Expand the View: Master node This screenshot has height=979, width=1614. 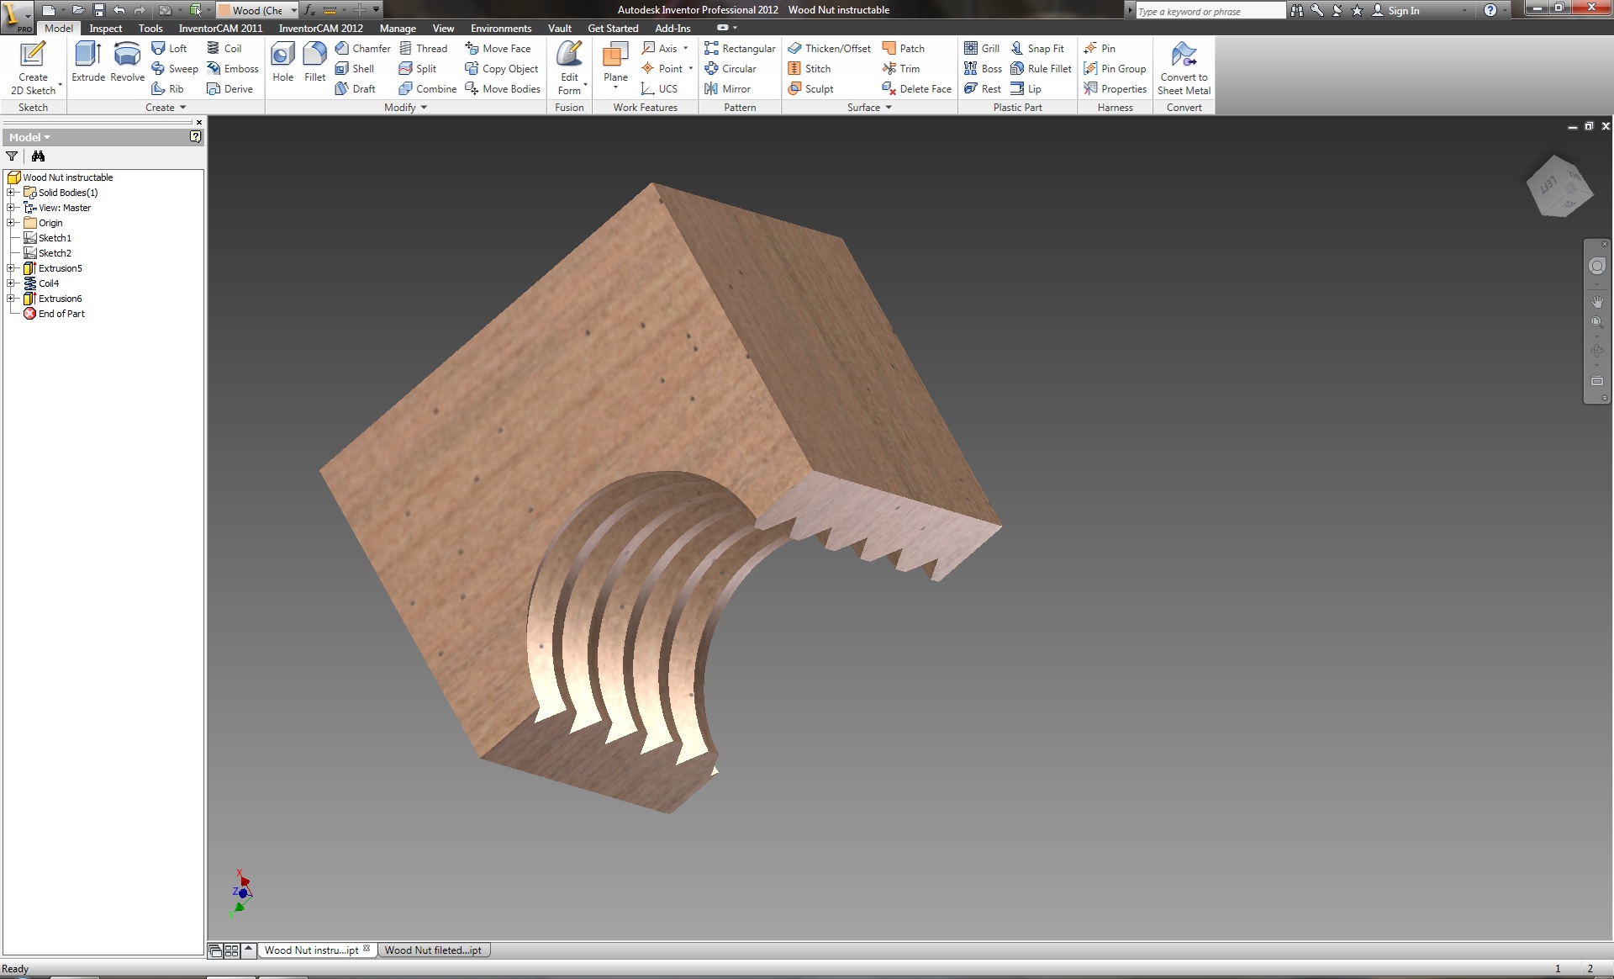[x=11, y=208]
